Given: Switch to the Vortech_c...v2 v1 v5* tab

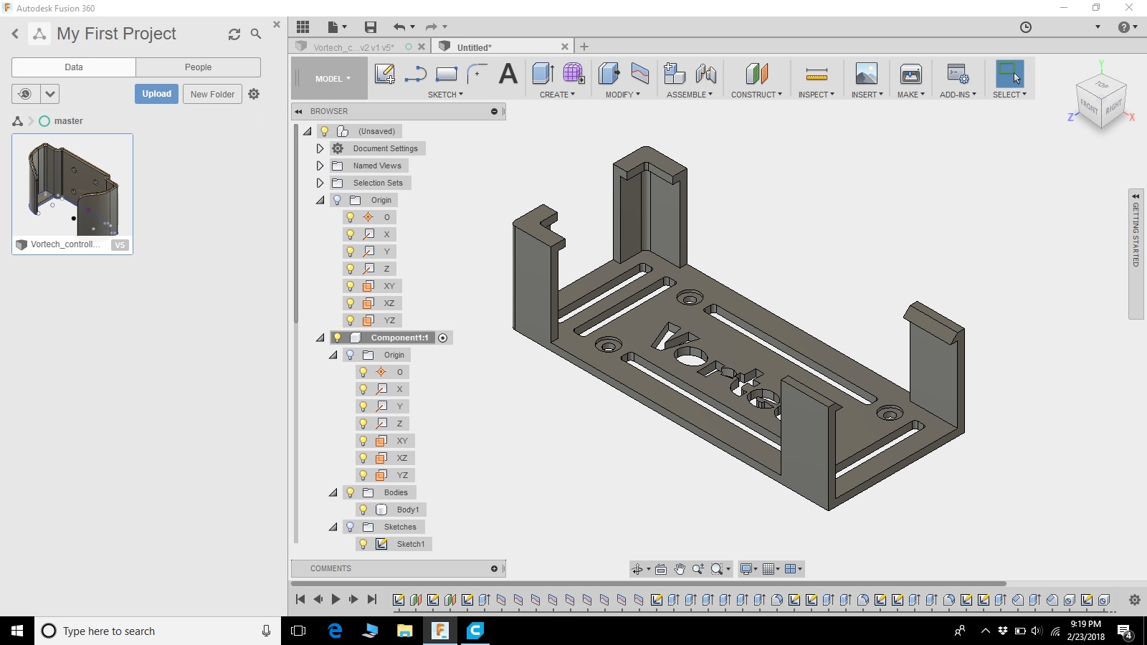Looking at the screenshot, I should [353, 47].
